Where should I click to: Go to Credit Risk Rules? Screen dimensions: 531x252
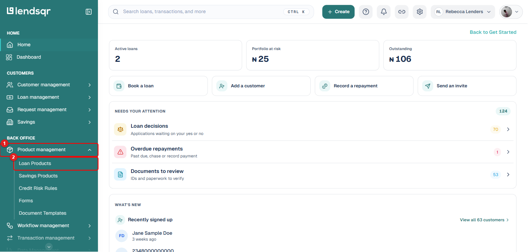[x=38, y=188]
